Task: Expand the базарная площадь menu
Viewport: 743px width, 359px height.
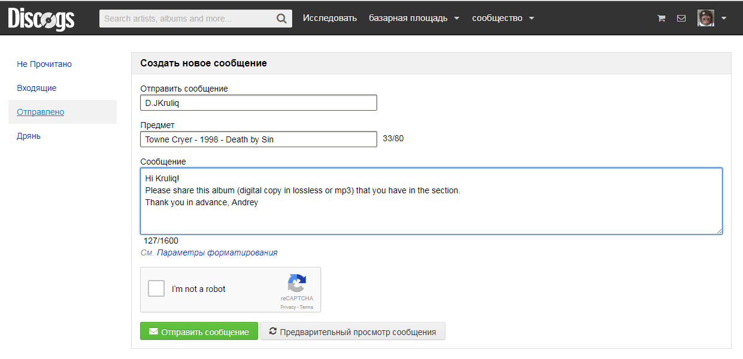Action: tap(414, 18)
